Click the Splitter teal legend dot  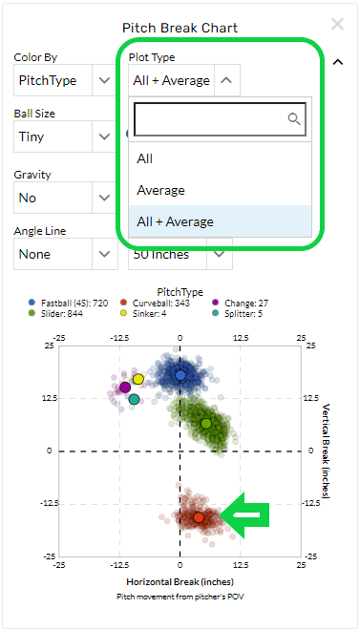(x=216, y=313)
